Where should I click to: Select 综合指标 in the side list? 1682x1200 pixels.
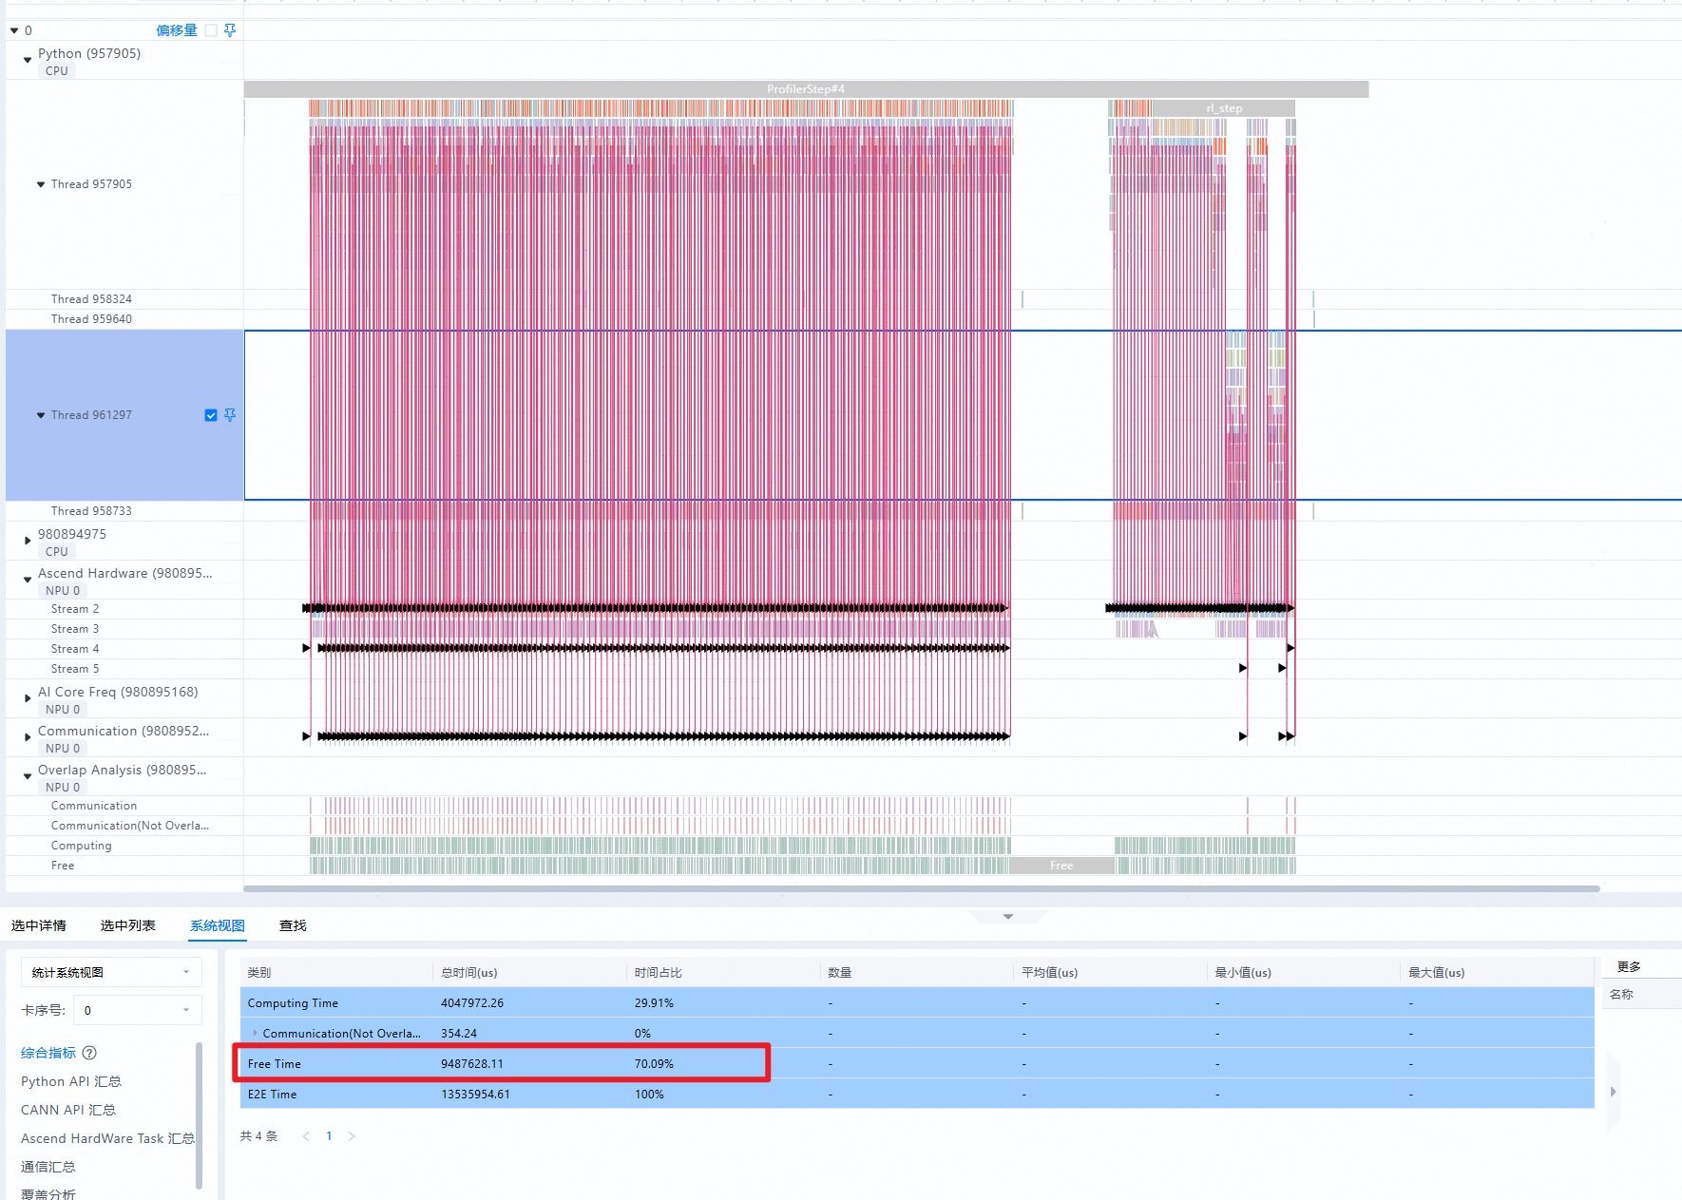(x=48, y=1053)
